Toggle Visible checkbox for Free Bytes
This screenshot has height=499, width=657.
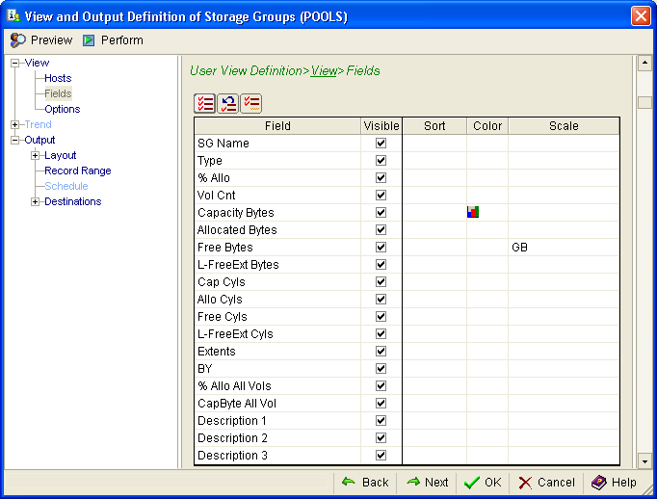[x=381, y=248]
